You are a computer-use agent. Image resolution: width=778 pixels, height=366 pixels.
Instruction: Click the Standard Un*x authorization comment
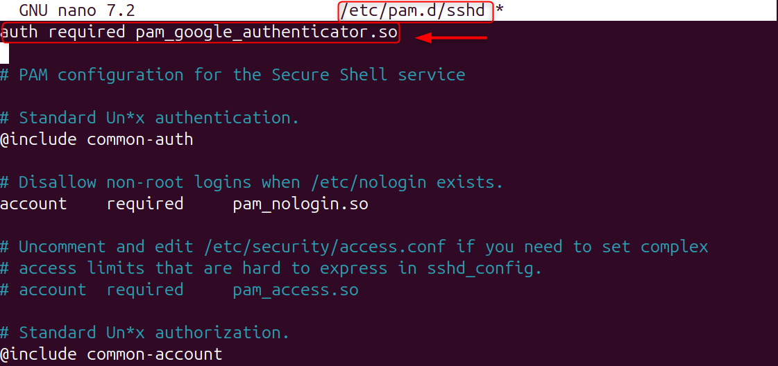(144, 333)
